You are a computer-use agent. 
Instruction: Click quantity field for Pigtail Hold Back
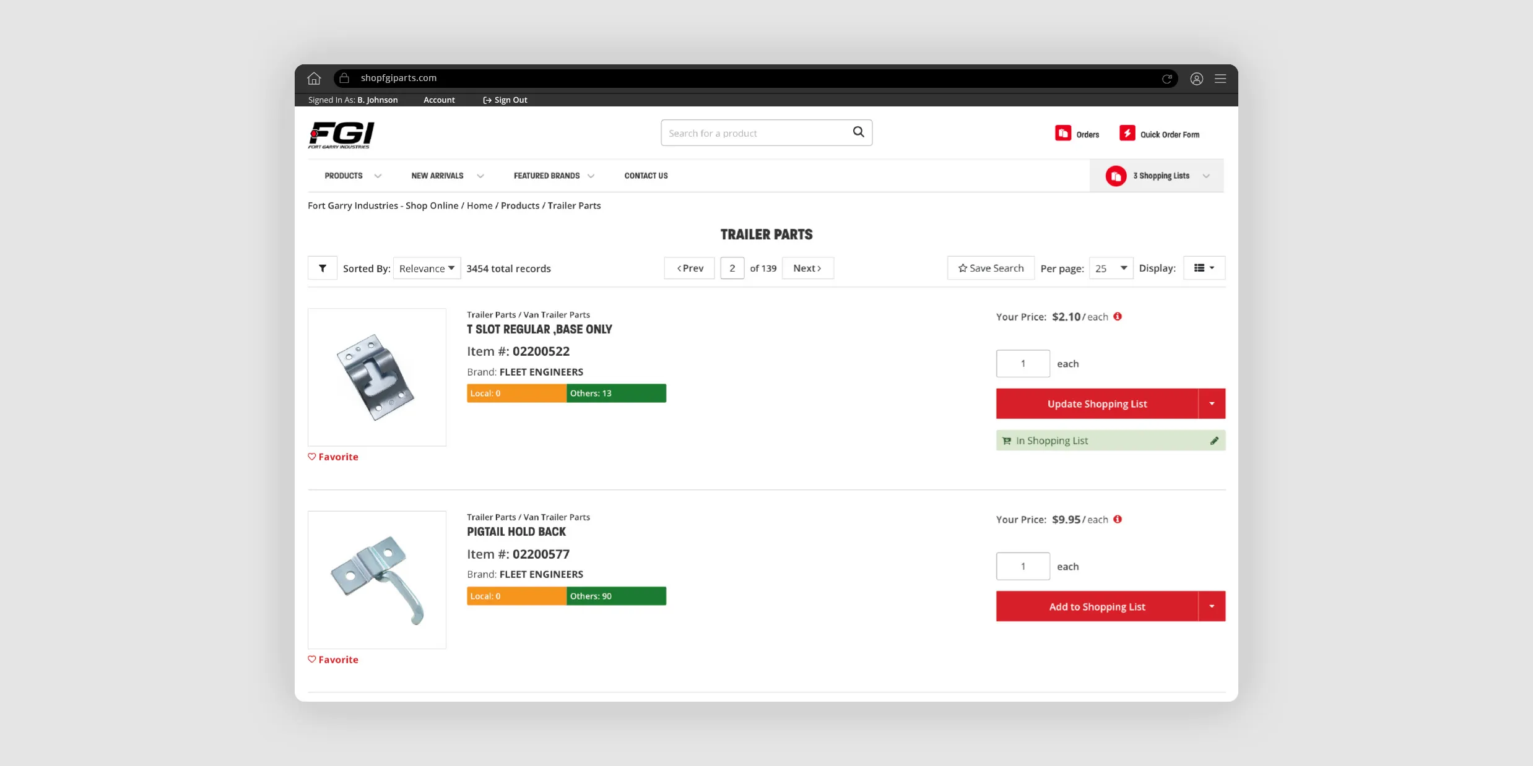click(x=1023, y=566)
